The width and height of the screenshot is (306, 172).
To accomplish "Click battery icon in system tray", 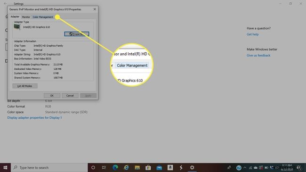I will tap(266, 168).
